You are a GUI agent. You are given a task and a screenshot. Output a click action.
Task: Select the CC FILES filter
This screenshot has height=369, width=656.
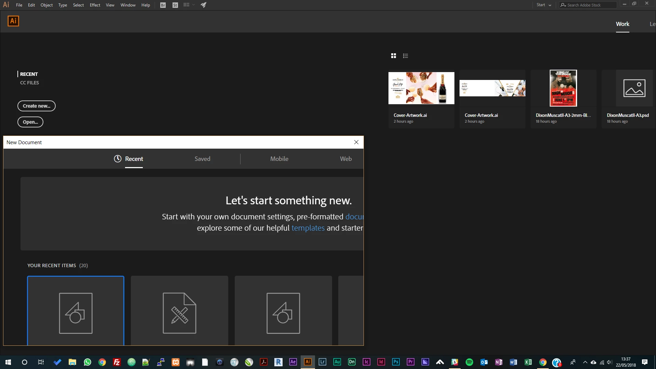coord(29,83)
